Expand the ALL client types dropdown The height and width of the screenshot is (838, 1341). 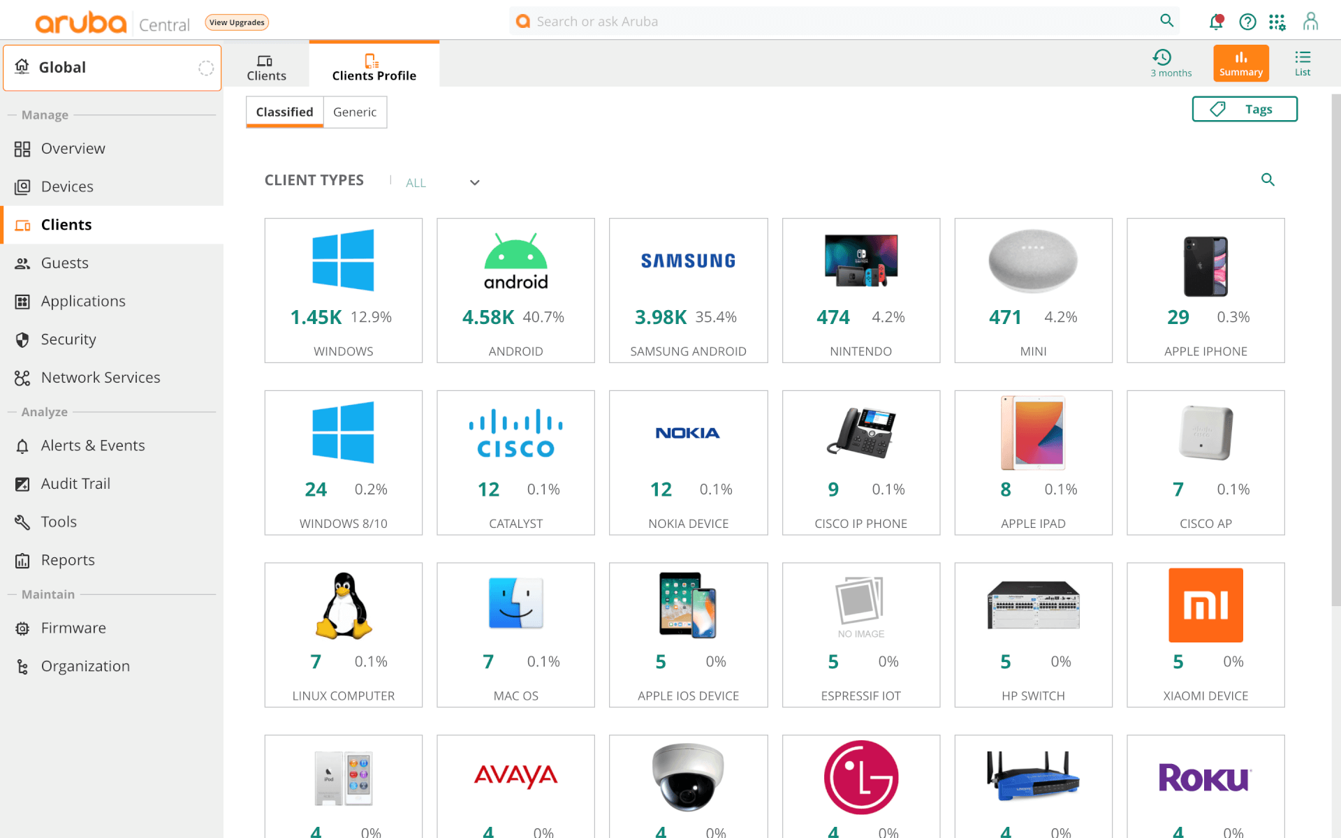click(443, 182)
